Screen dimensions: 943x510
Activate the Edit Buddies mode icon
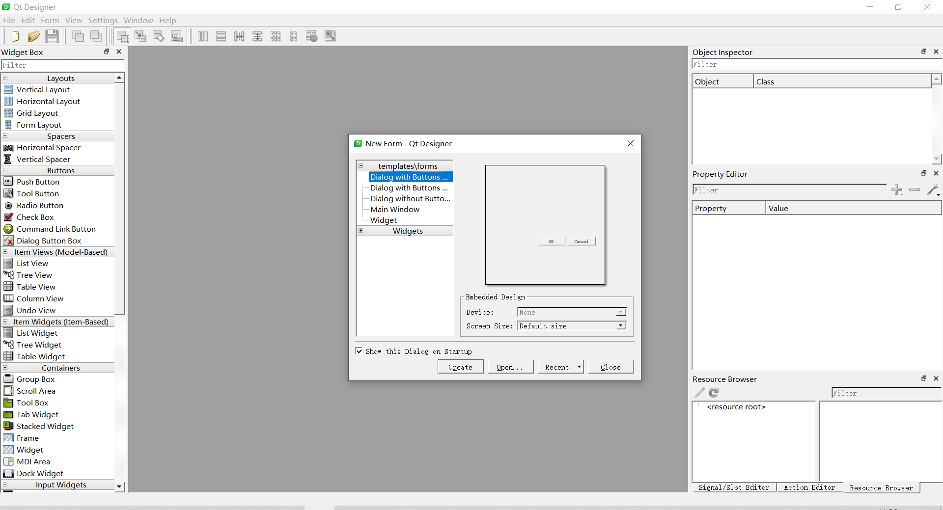(159, 36)
